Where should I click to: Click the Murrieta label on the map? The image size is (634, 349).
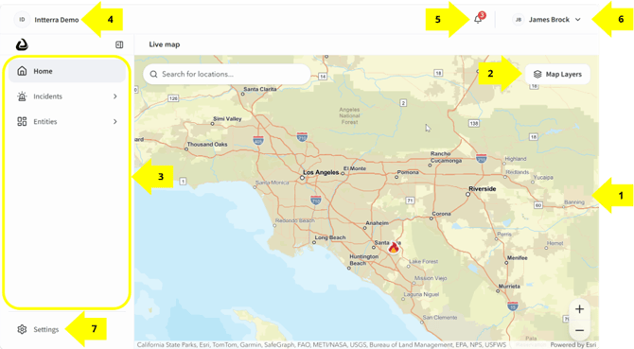[509, 286]
